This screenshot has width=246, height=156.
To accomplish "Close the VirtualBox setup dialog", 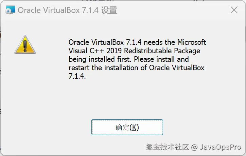I will click(234, 10).
